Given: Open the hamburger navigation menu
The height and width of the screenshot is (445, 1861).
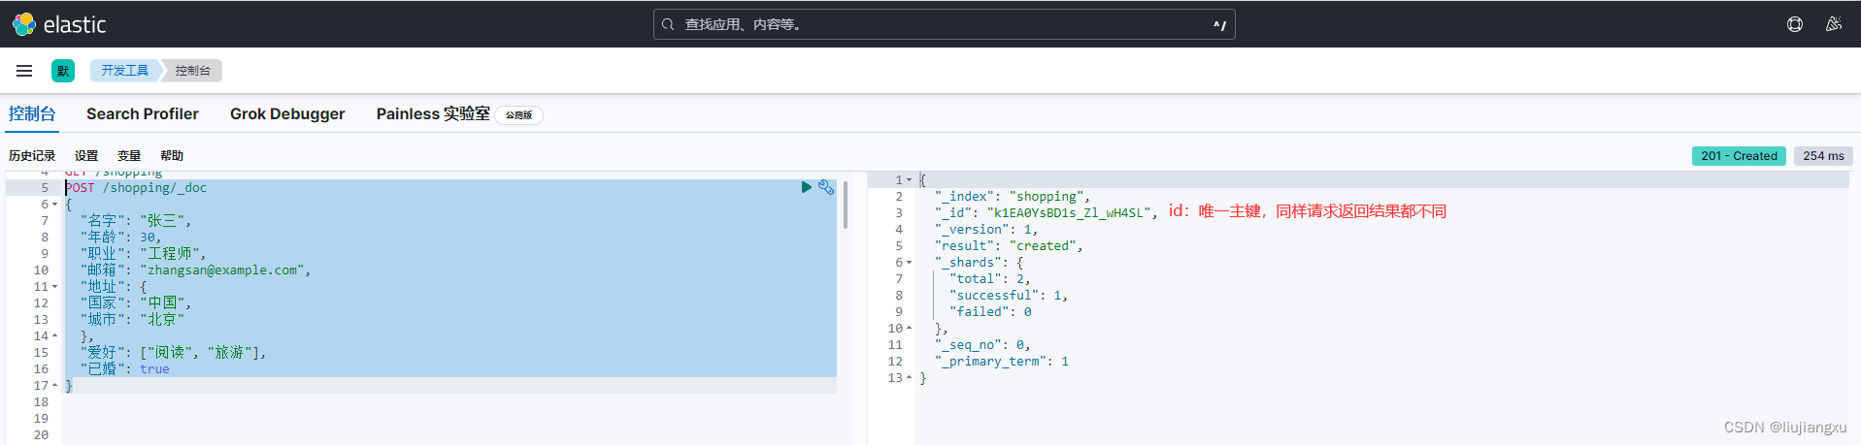Looking at the screenshot, I should pos(24,71).
